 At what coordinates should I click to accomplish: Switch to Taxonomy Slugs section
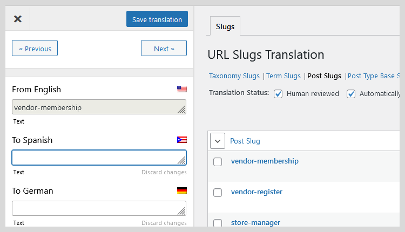[234, 76]
